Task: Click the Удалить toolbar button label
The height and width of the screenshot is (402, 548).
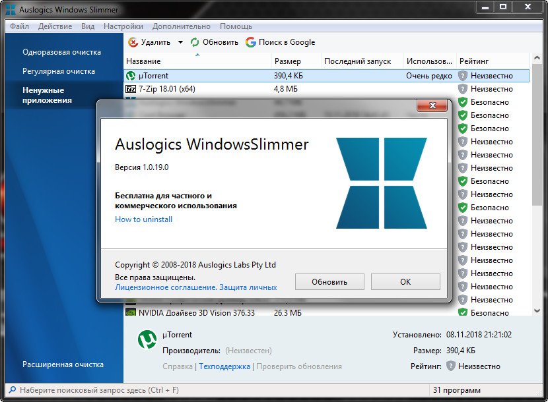Action: pos(156,43)
